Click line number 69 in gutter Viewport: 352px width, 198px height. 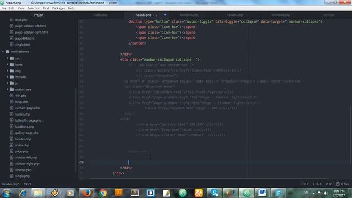point(81,162)
